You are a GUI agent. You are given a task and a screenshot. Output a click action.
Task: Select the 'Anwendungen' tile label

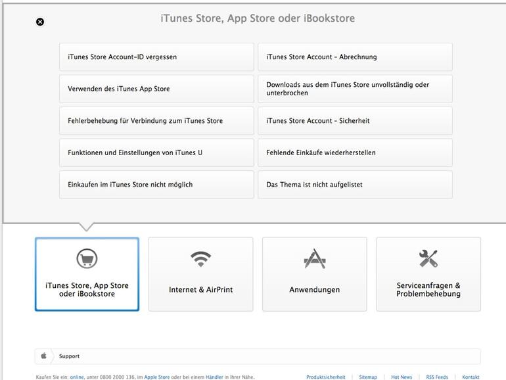(x=315, y=289)
